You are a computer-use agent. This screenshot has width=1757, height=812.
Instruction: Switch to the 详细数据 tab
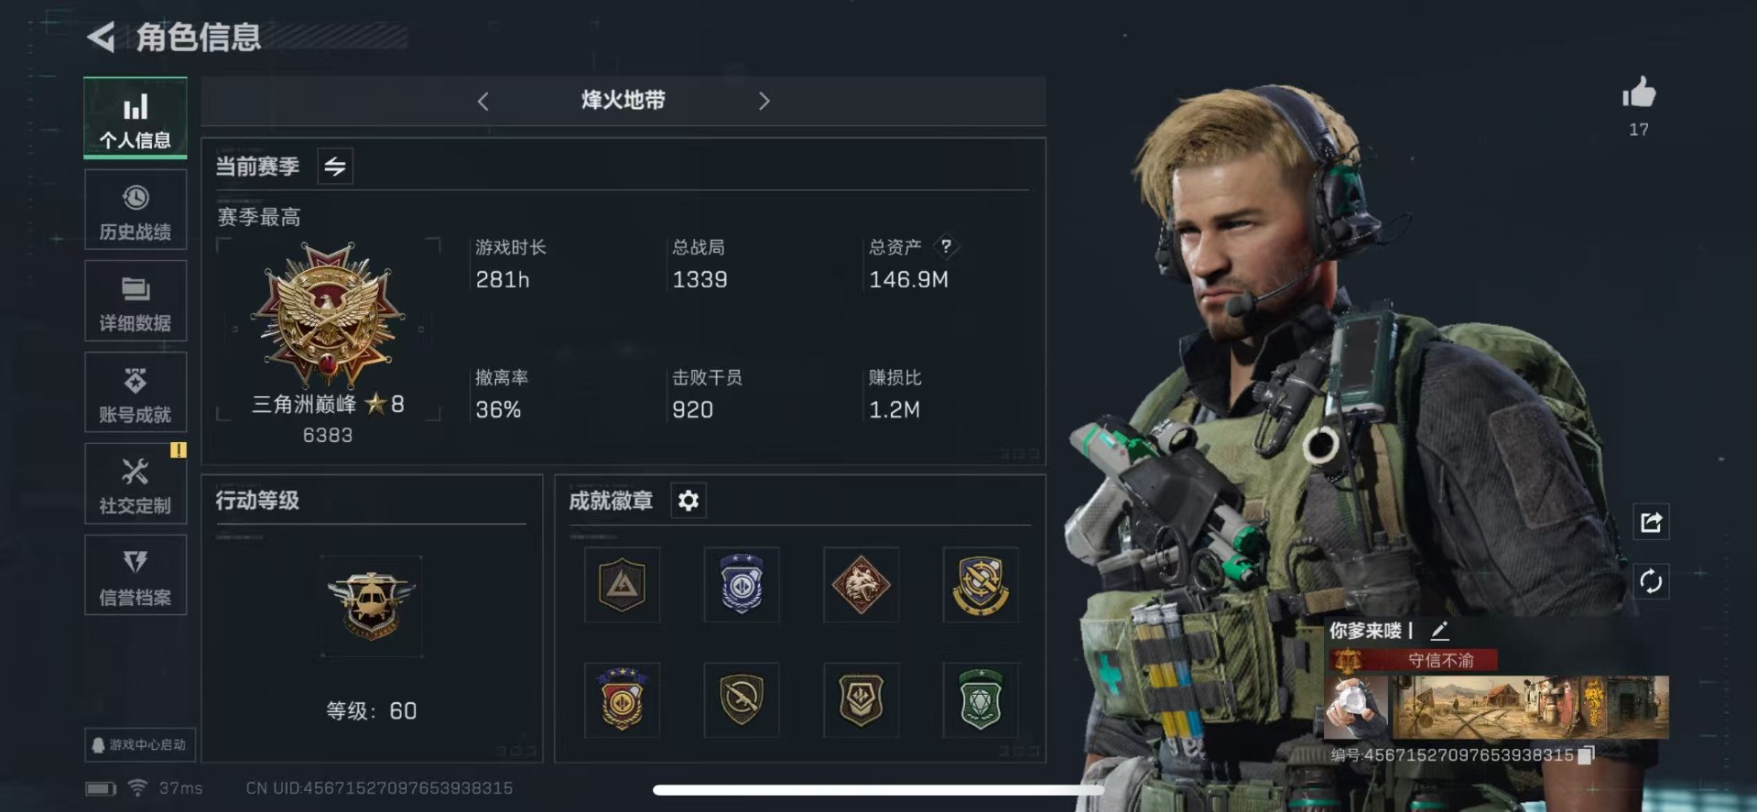(136, 301)
